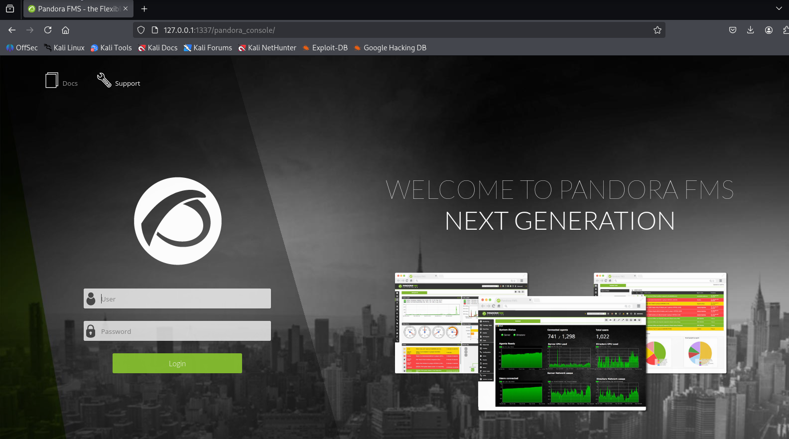Click the Pandora FMS round logo
This screenshot has width=789, height=439.
click(178, 221)
